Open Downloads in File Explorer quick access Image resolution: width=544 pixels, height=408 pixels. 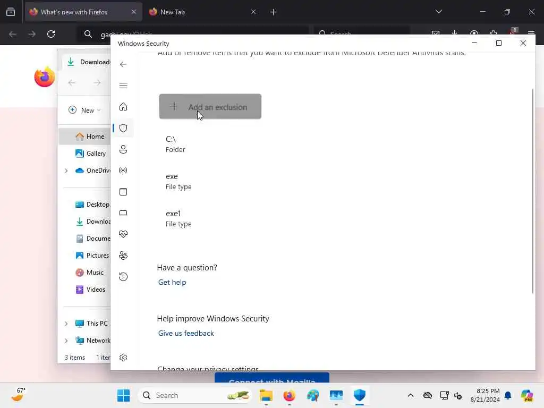pos(93,222)
